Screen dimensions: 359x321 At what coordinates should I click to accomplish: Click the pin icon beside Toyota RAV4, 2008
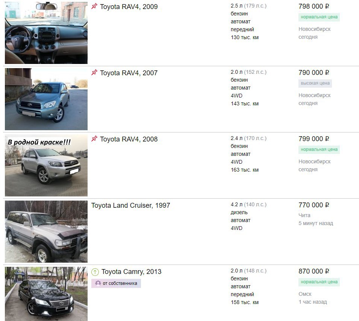pyautogui.click(x=94, y=138)
